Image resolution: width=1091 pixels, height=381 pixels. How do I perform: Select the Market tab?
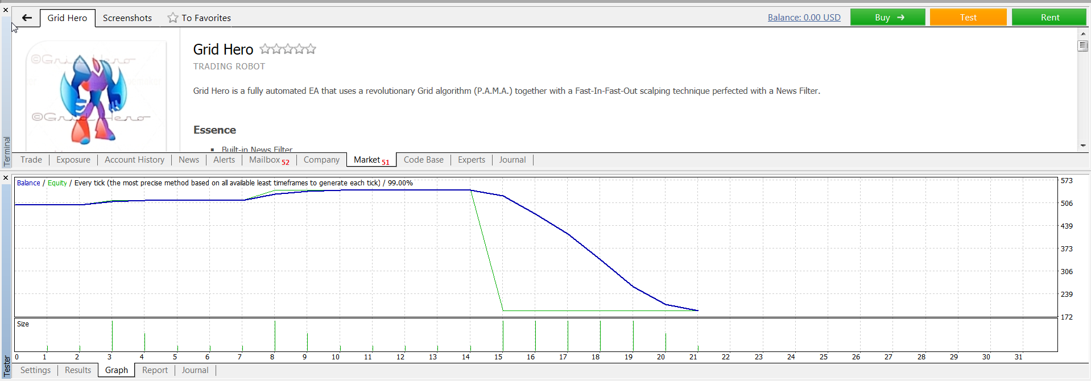pyautogui.click(x=371, y=160)
